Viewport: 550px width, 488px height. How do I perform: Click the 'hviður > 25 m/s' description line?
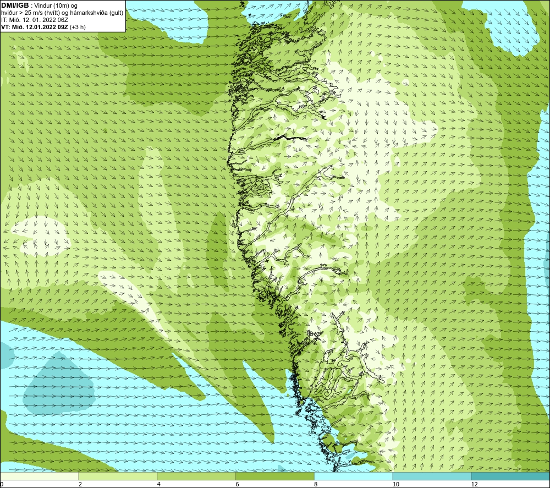pos(62,13)
